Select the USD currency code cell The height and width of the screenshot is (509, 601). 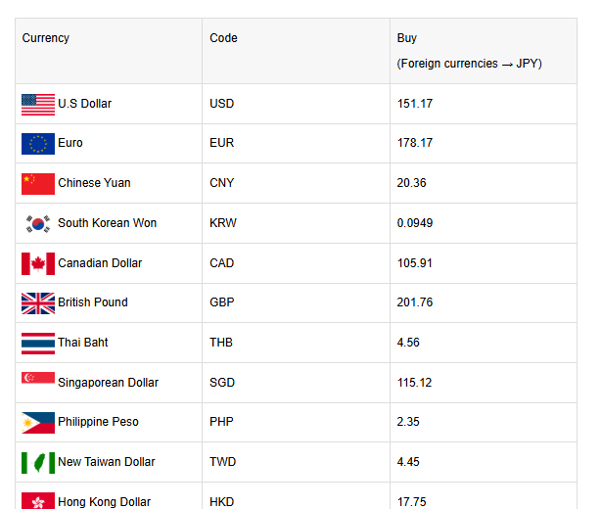[222, 104]
